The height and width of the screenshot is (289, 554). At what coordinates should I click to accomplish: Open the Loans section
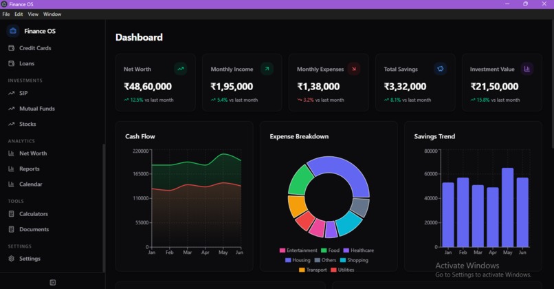pos(27,64)
